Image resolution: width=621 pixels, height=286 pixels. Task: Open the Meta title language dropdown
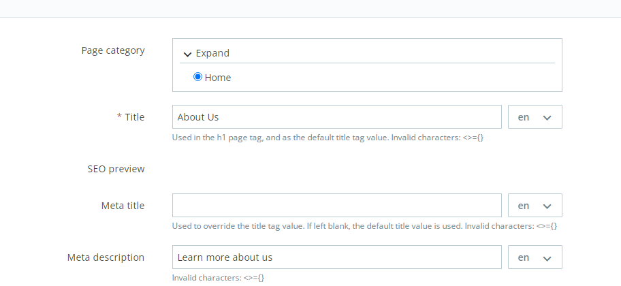point(535,206)
